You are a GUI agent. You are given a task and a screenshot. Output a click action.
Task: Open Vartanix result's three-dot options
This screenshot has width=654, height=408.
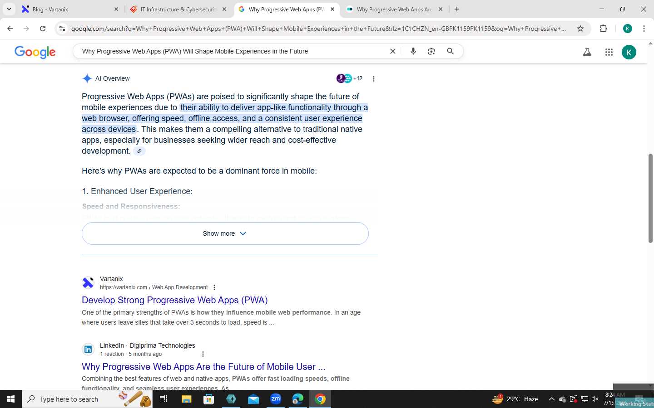pos(214,287)
